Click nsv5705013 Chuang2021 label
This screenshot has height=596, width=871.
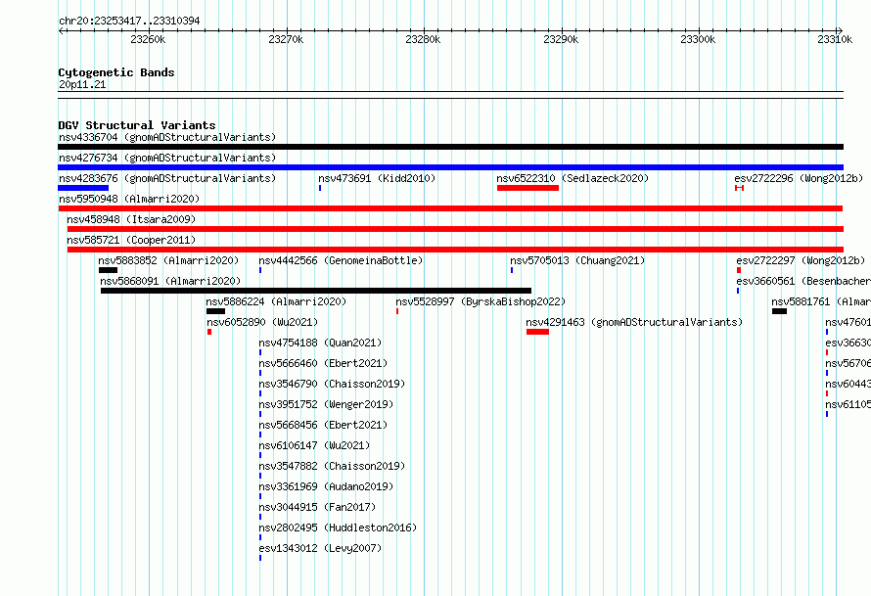577,260
